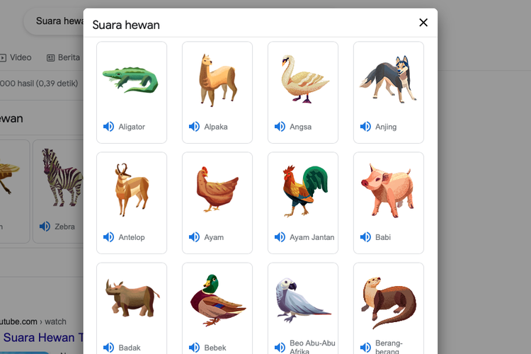531x354 pixels.
Task: Play the Anjing sound speaker icon
Action: pyautogui.click(x=365, y=127)
